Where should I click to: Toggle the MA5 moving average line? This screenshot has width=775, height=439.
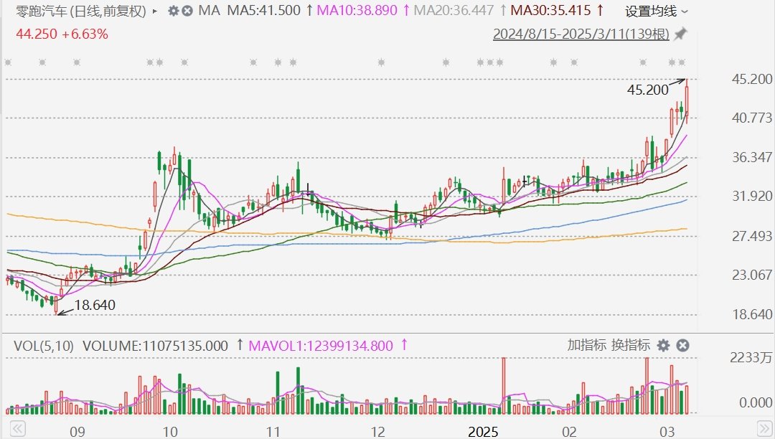[x=263, y=11]
